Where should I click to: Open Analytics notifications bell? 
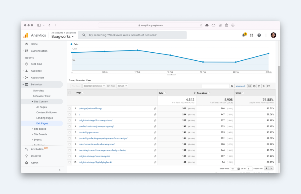point(243,35)
